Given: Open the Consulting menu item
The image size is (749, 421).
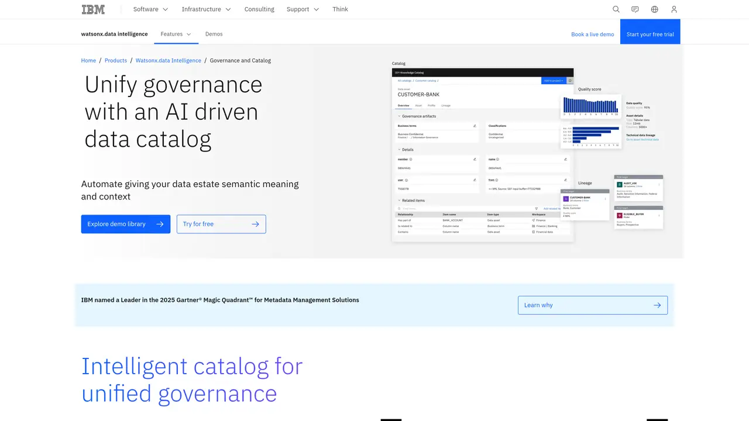Looking at the screenshot, I should 259,9.
